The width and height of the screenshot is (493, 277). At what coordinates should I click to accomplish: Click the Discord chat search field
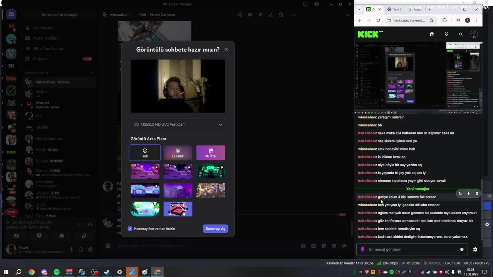[x=320, y=15]
